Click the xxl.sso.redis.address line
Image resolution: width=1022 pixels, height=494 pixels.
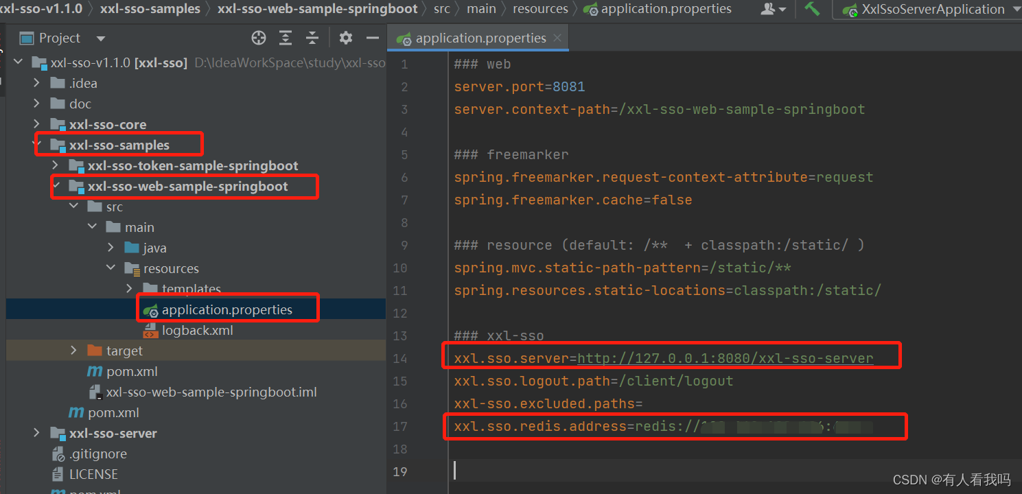coord(664,426)
